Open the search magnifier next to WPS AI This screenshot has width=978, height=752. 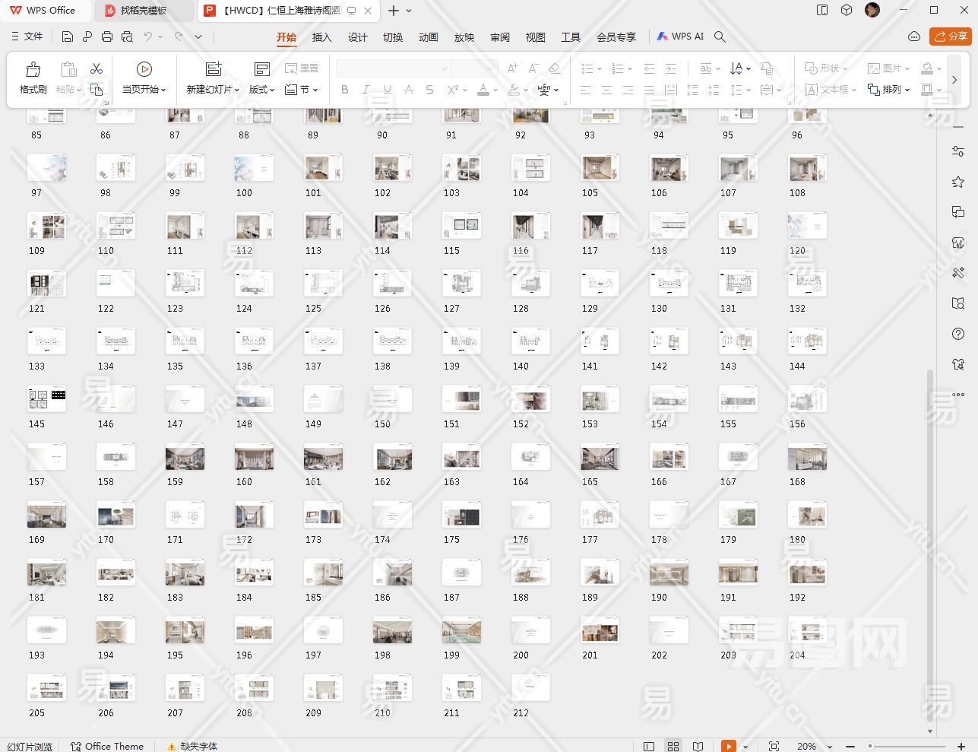point(720,36)
